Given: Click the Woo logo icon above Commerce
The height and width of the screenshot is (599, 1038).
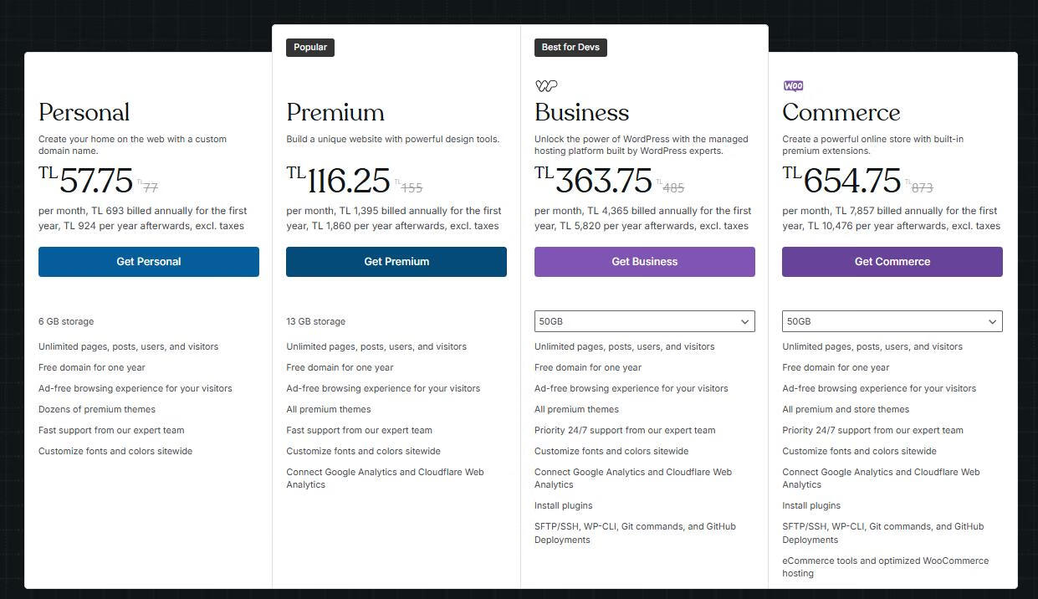Looking at the screenshot, I should 793,85.
